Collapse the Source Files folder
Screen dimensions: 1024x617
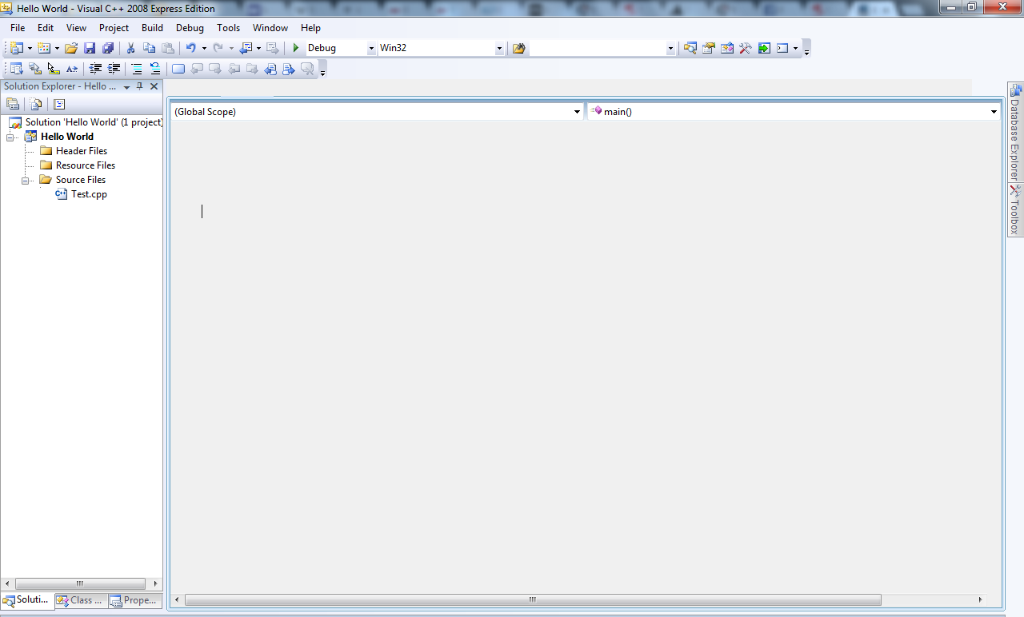tap(26, 180)
